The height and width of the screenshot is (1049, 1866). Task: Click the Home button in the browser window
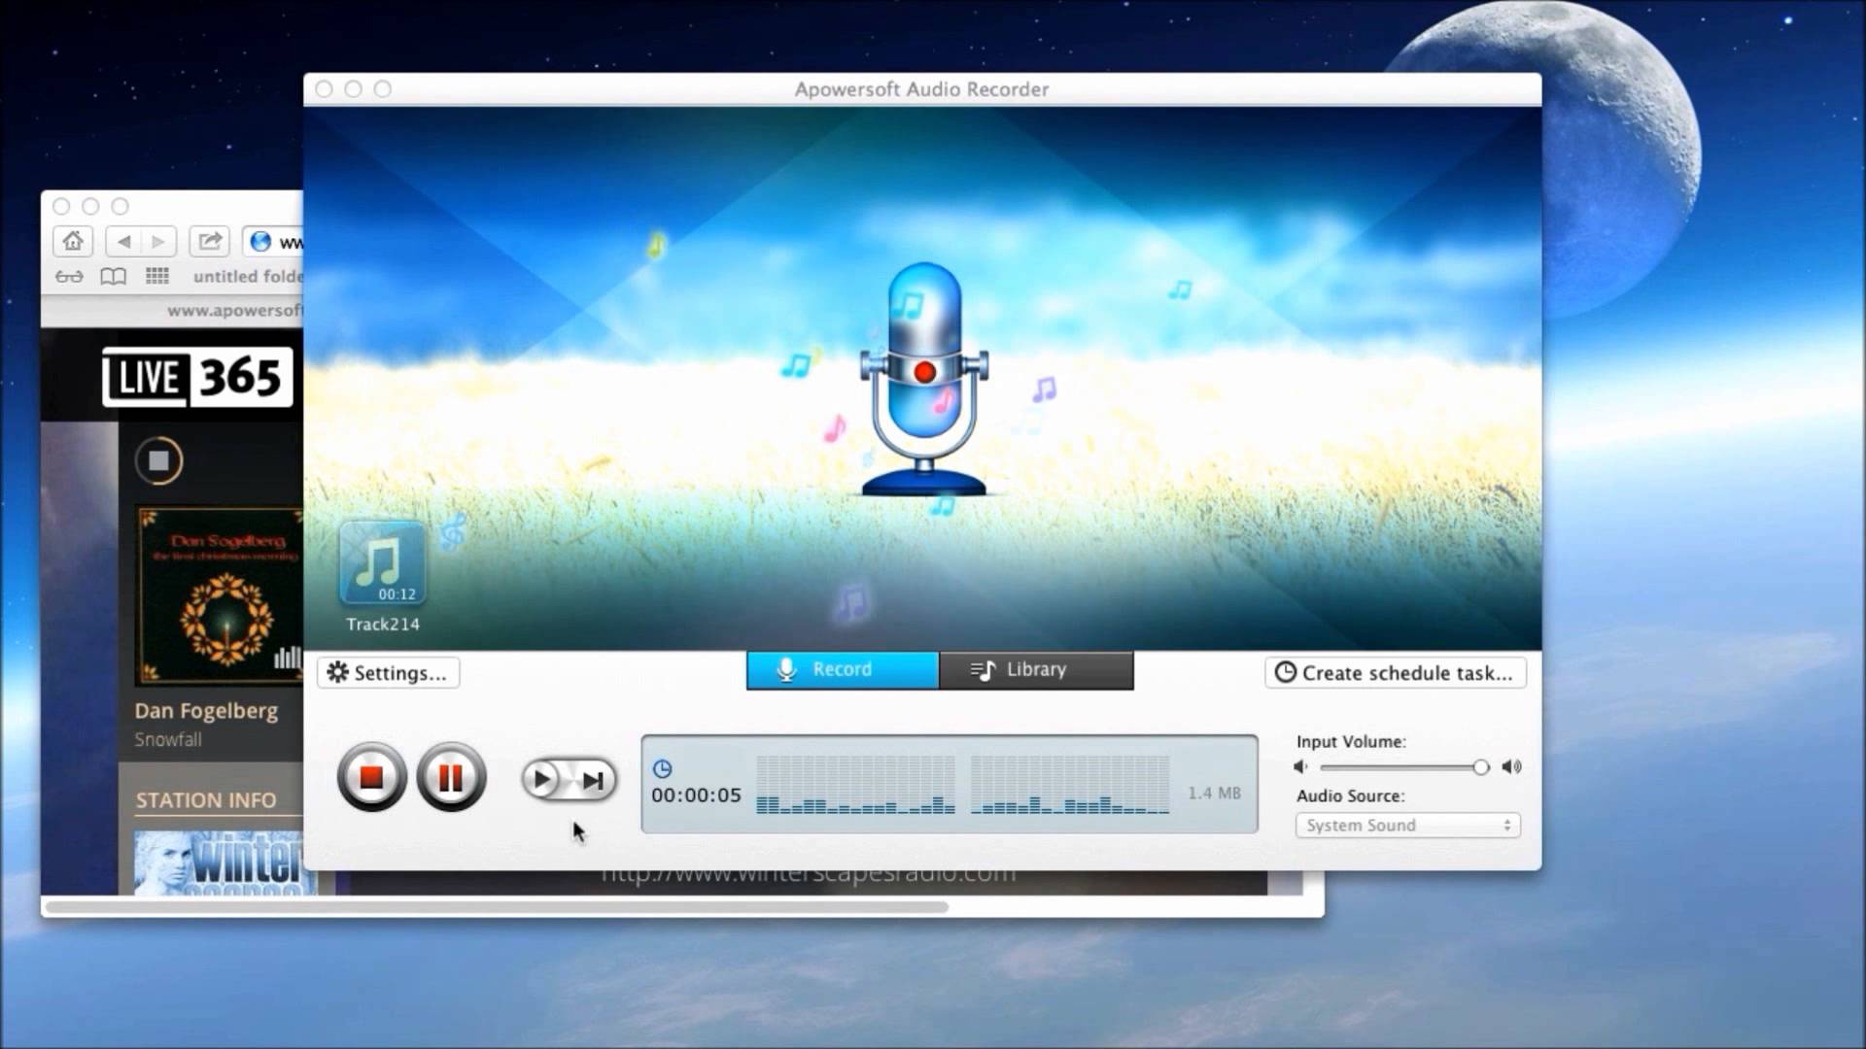73,241
